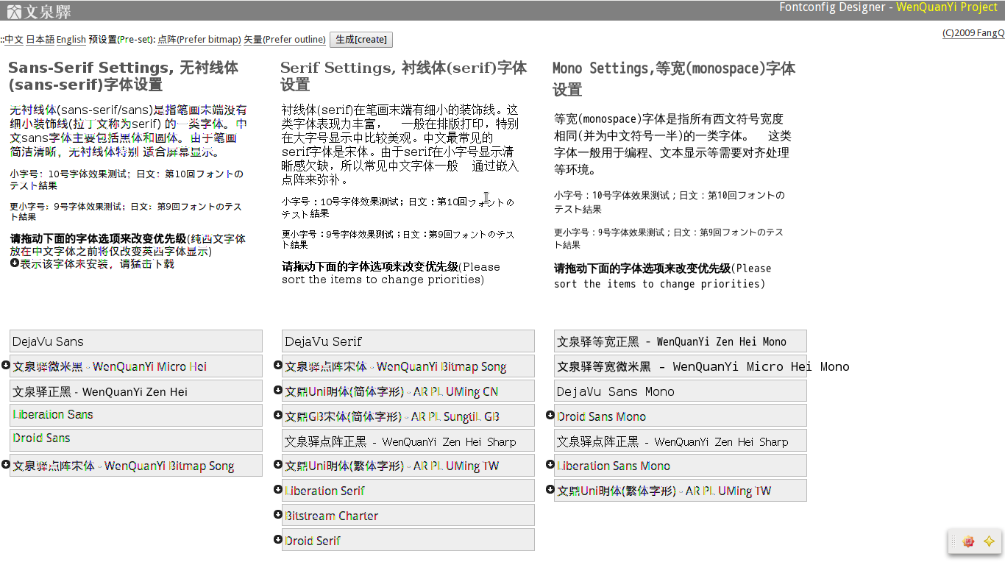Click the WenQuanYi logo in header
This screenshot has width=1005, height=565.
pos(39,11)
